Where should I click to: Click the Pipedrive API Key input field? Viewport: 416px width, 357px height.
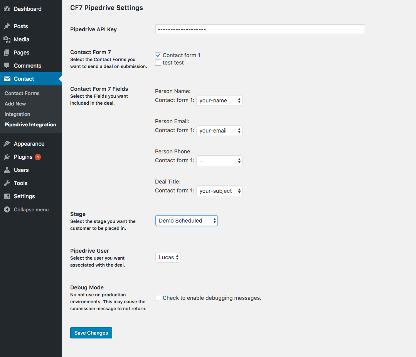point(260,29)
